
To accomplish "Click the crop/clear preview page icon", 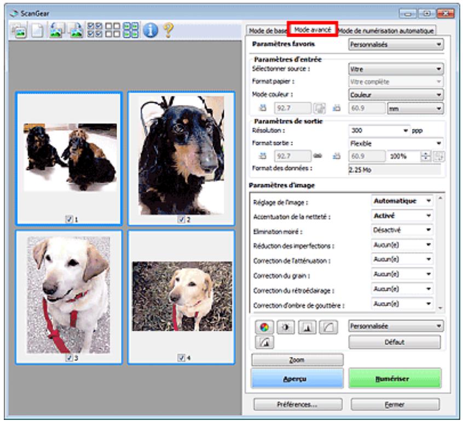I will [x=38, y=31].
